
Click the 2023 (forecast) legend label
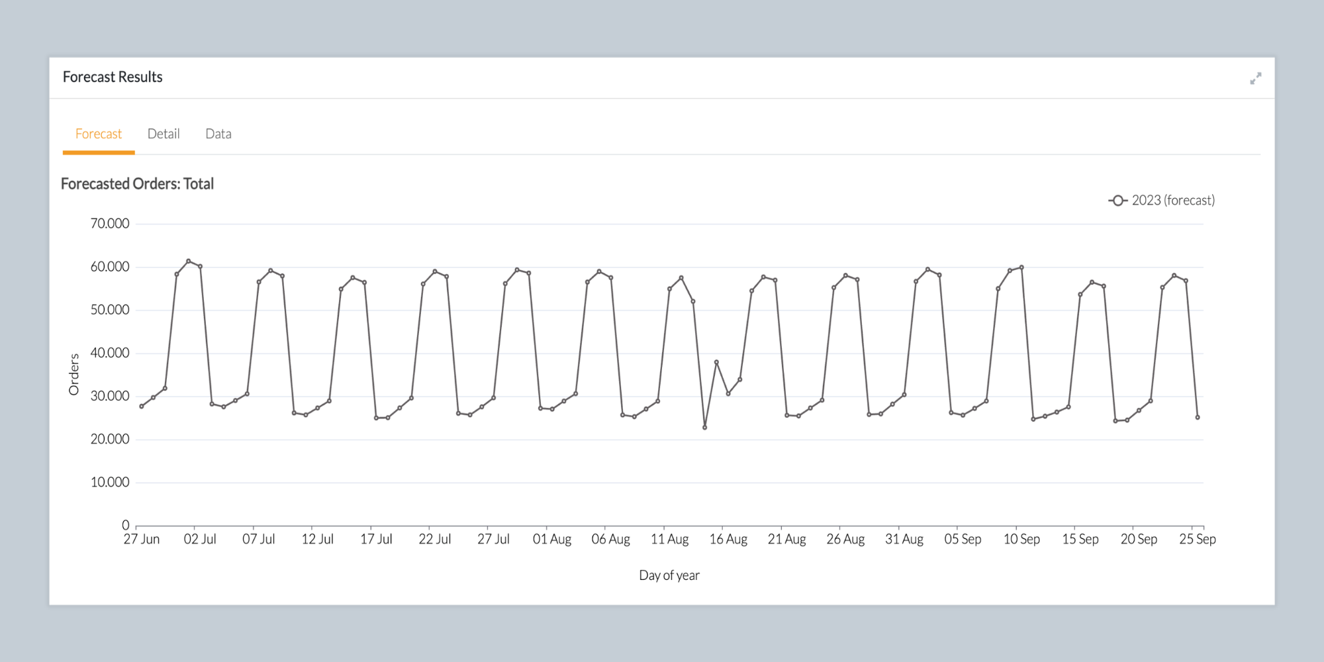pos(1173,200)
